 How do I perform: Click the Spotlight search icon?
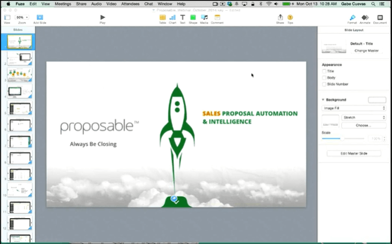click(x=373, y=4)
